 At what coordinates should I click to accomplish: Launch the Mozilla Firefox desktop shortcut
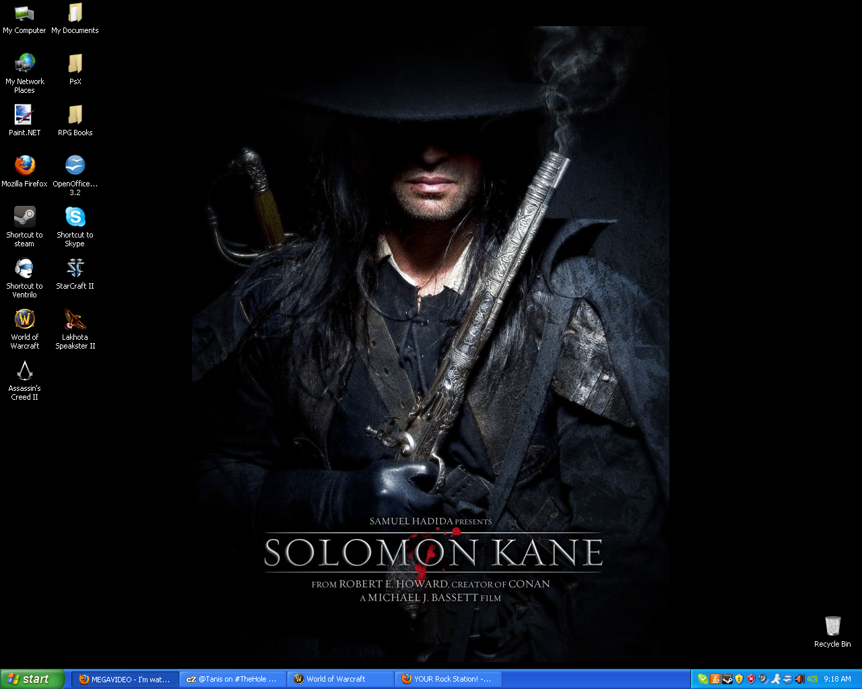(x=24, y=172)
